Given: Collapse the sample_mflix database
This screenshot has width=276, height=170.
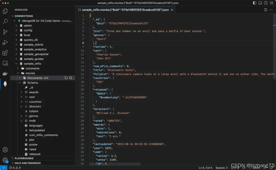Looking at the screenshot, I should click(16, 64).
